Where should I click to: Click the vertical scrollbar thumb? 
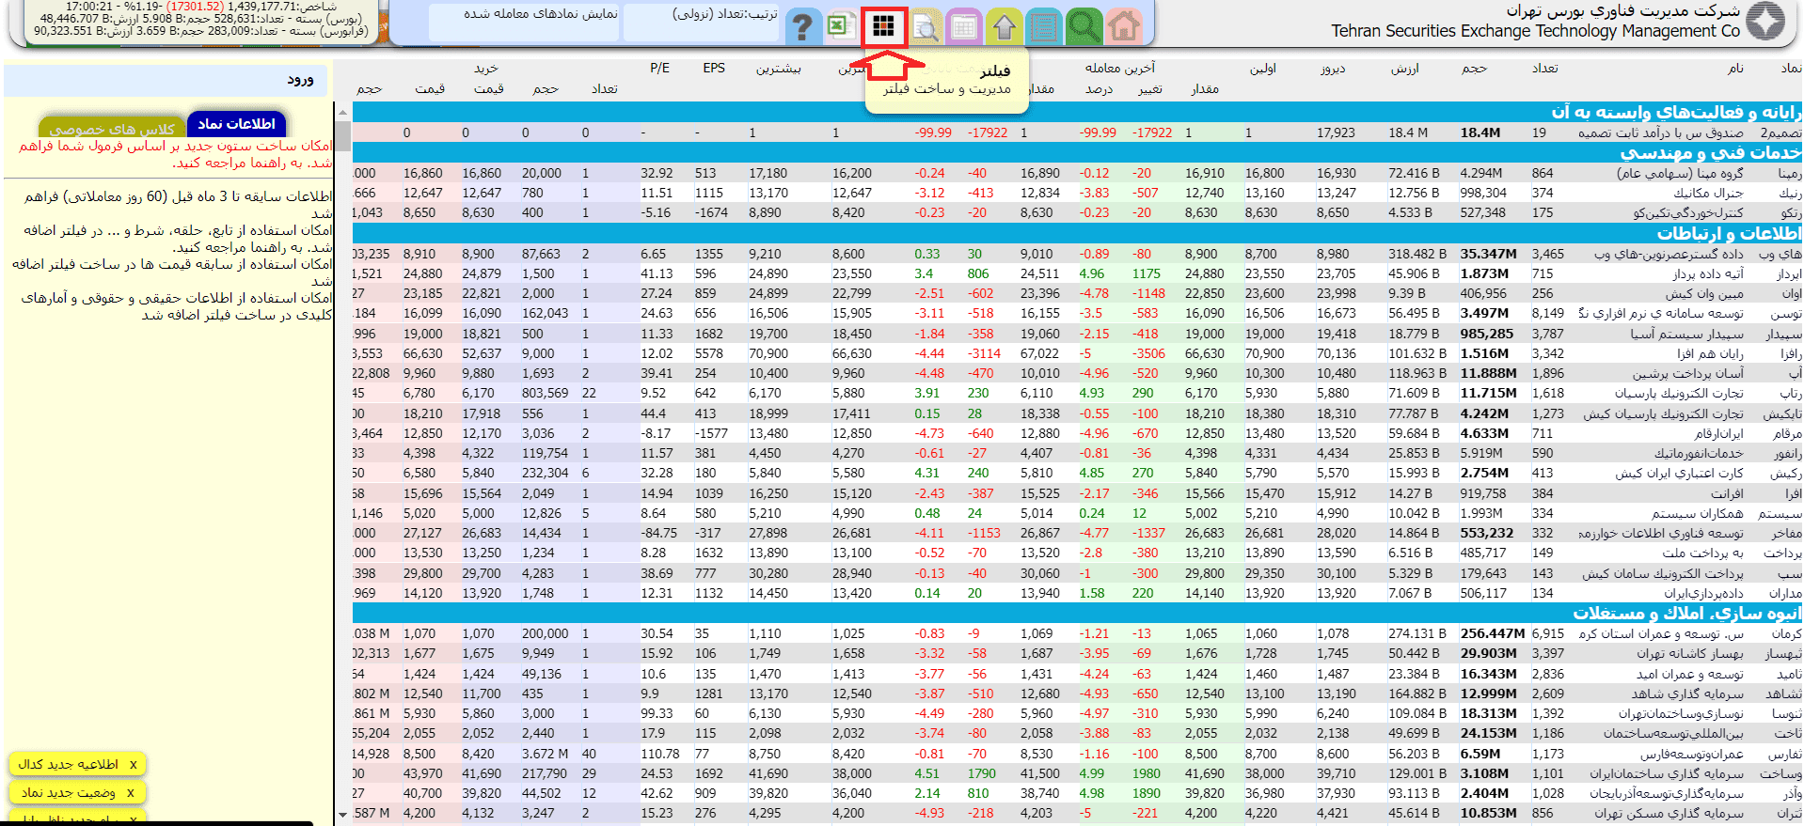[x=342, y=135]
